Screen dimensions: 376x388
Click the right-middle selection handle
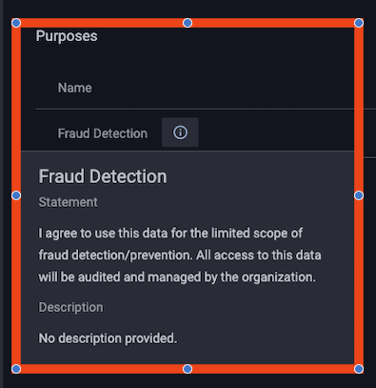(x=359, y=195)
